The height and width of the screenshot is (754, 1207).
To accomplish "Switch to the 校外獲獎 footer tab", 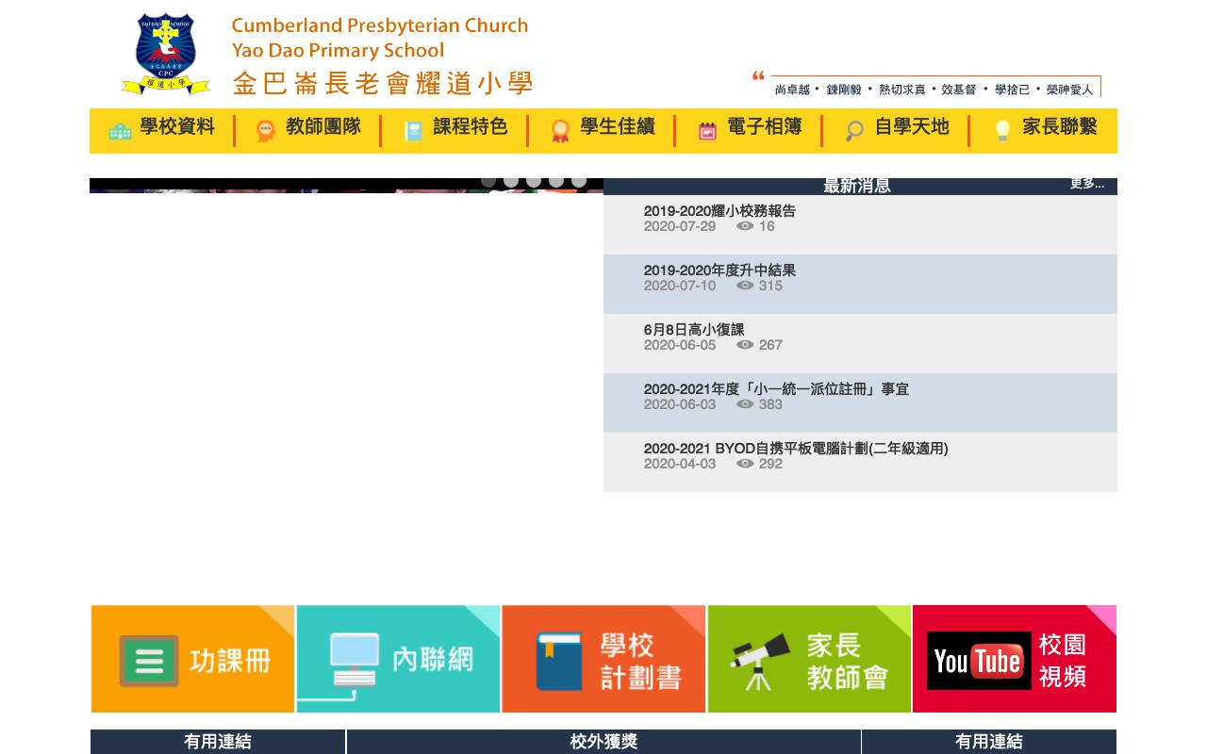I will (x=603, y=742).
